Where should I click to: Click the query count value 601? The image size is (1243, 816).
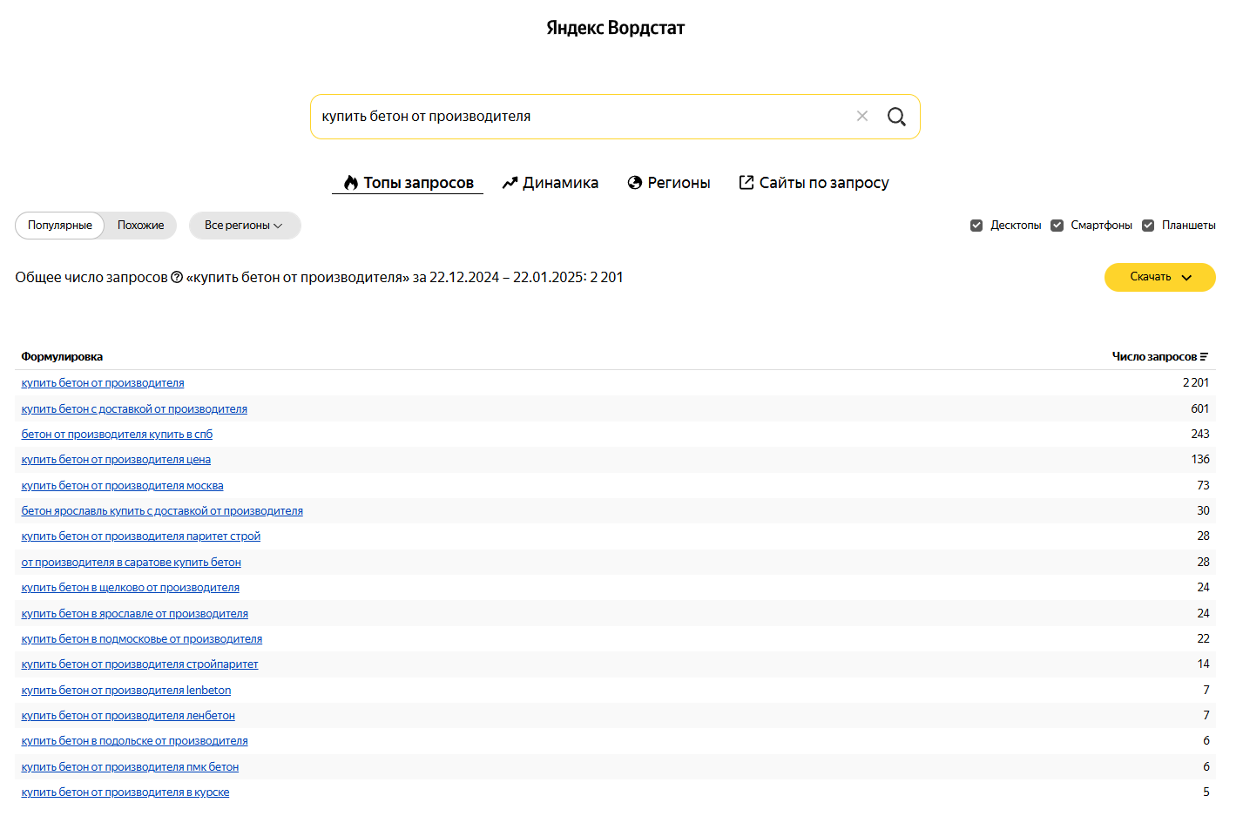point(1200,409)
